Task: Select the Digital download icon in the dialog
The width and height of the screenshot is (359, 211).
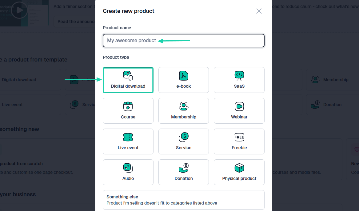Action: tap(128, 76)
